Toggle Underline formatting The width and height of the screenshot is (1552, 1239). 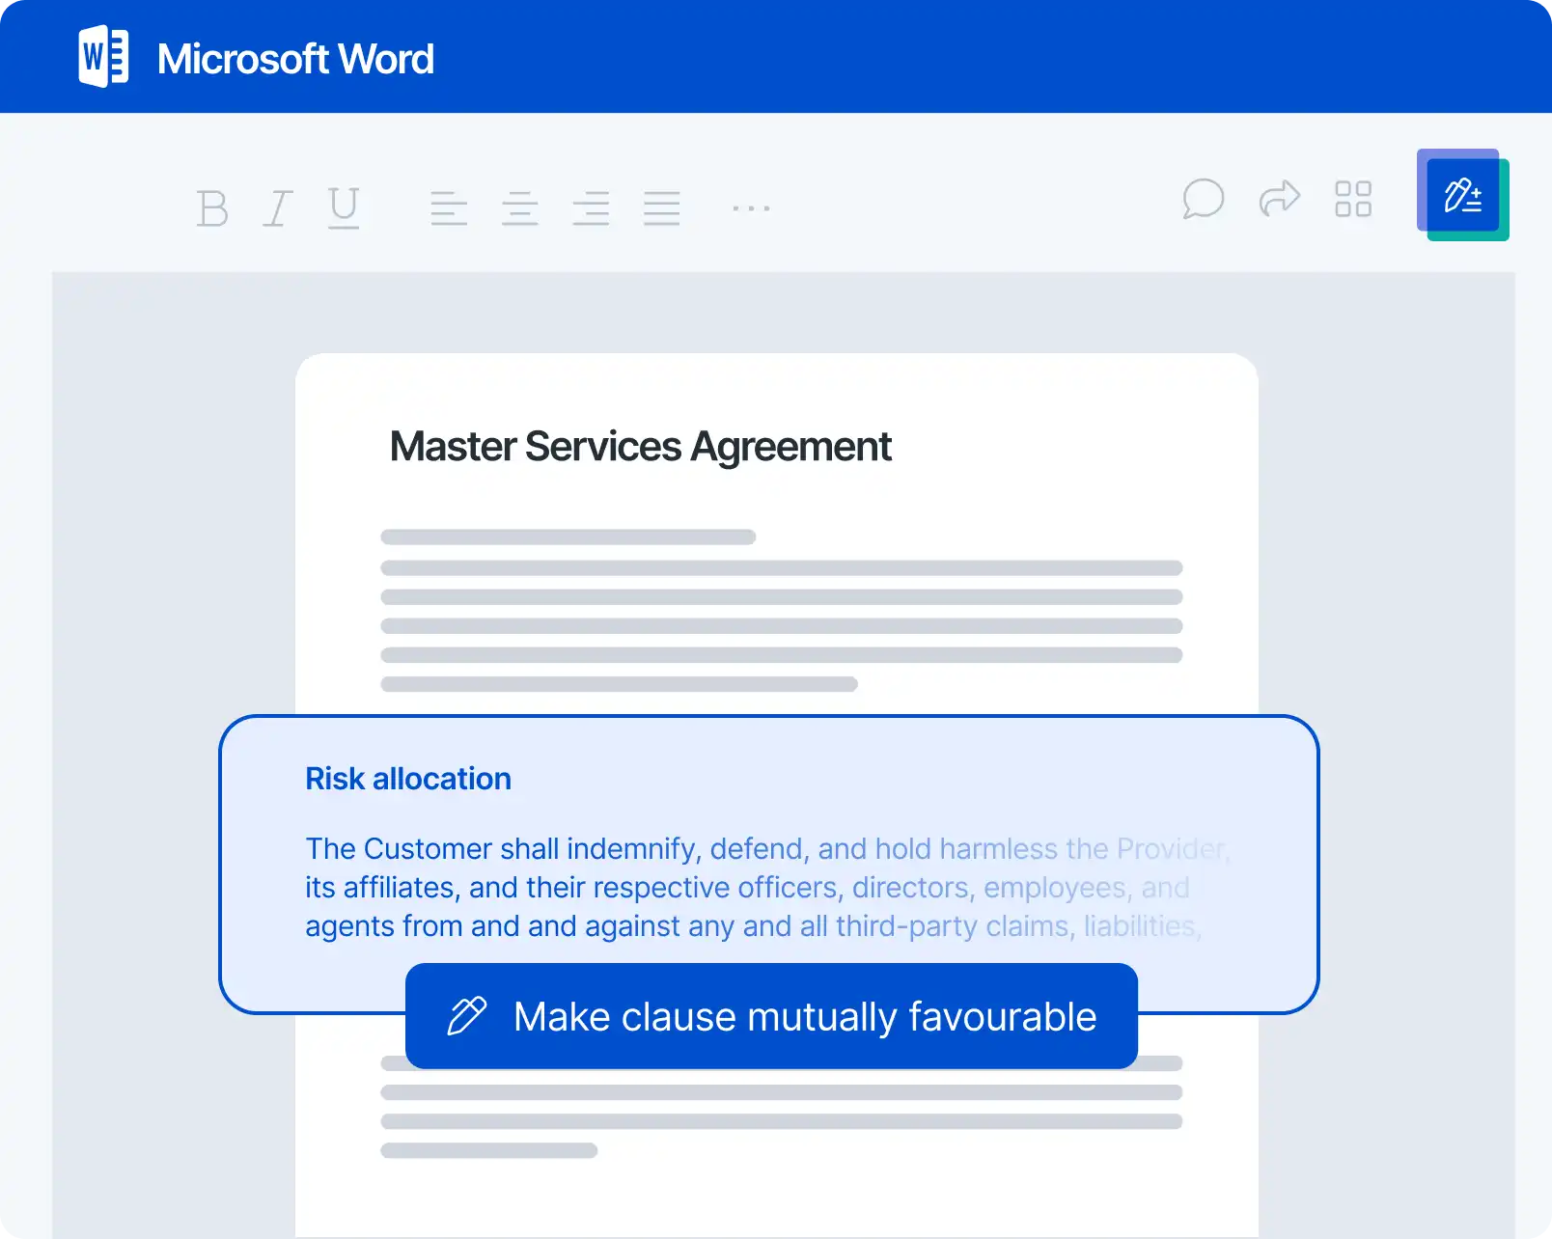point(344,207)
